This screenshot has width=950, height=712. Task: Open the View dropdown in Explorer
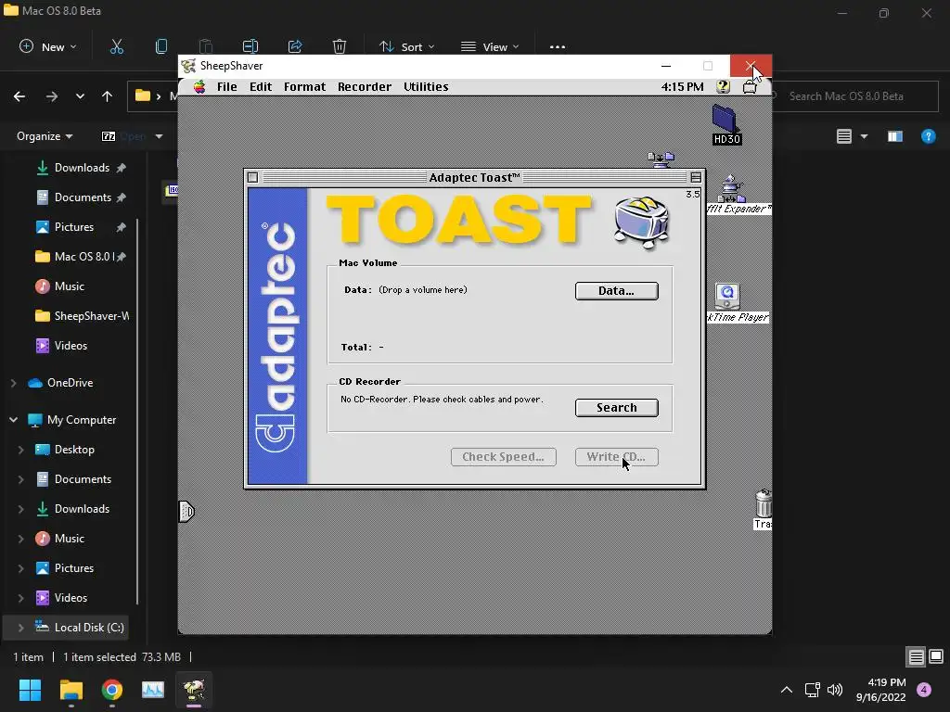490,46
